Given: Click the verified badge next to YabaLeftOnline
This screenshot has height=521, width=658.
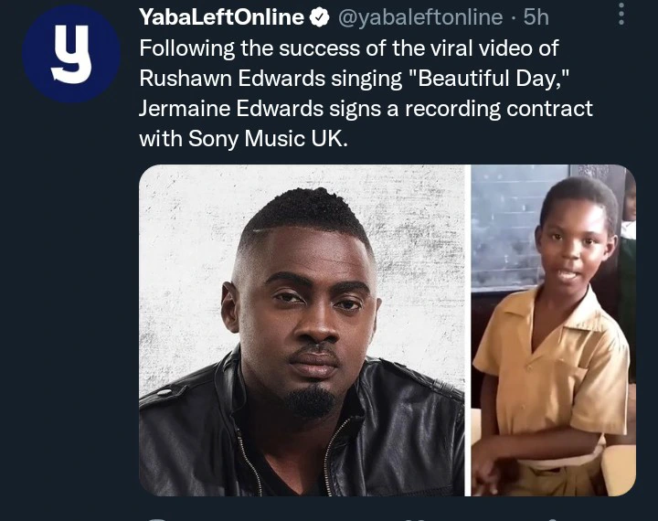Looking at the screenshot, I should (320, 17).
